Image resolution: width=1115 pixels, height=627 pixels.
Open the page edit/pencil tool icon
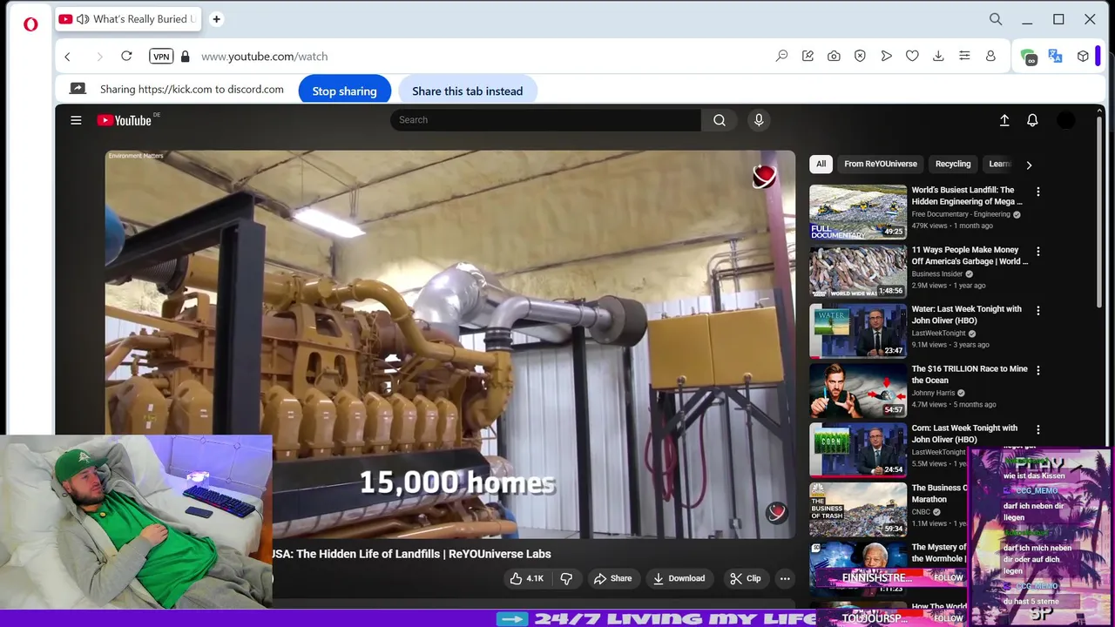(x=808, y=56)
